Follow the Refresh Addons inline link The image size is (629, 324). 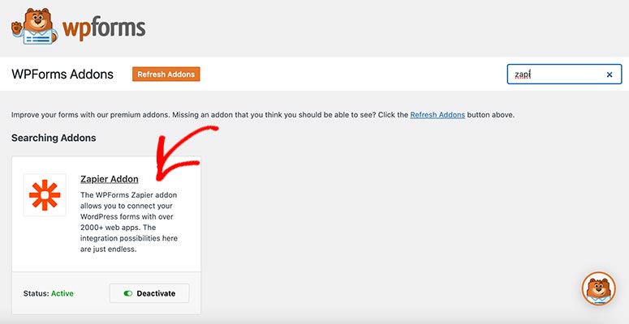[437, 115]
